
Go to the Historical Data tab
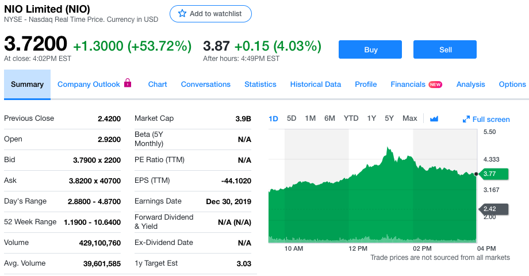point(315,85)
